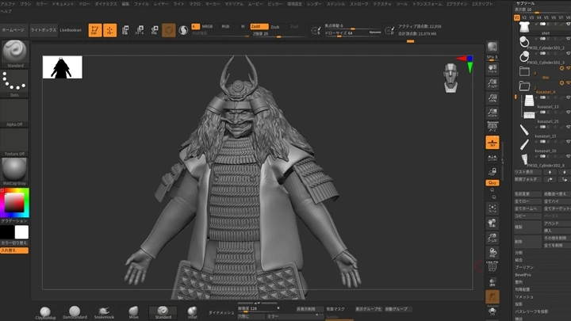Toggle the Floor grid button

[492, 143]
